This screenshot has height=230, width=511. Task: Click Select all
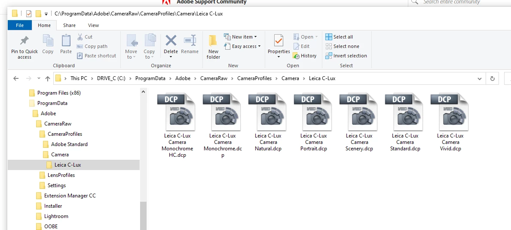339,37
